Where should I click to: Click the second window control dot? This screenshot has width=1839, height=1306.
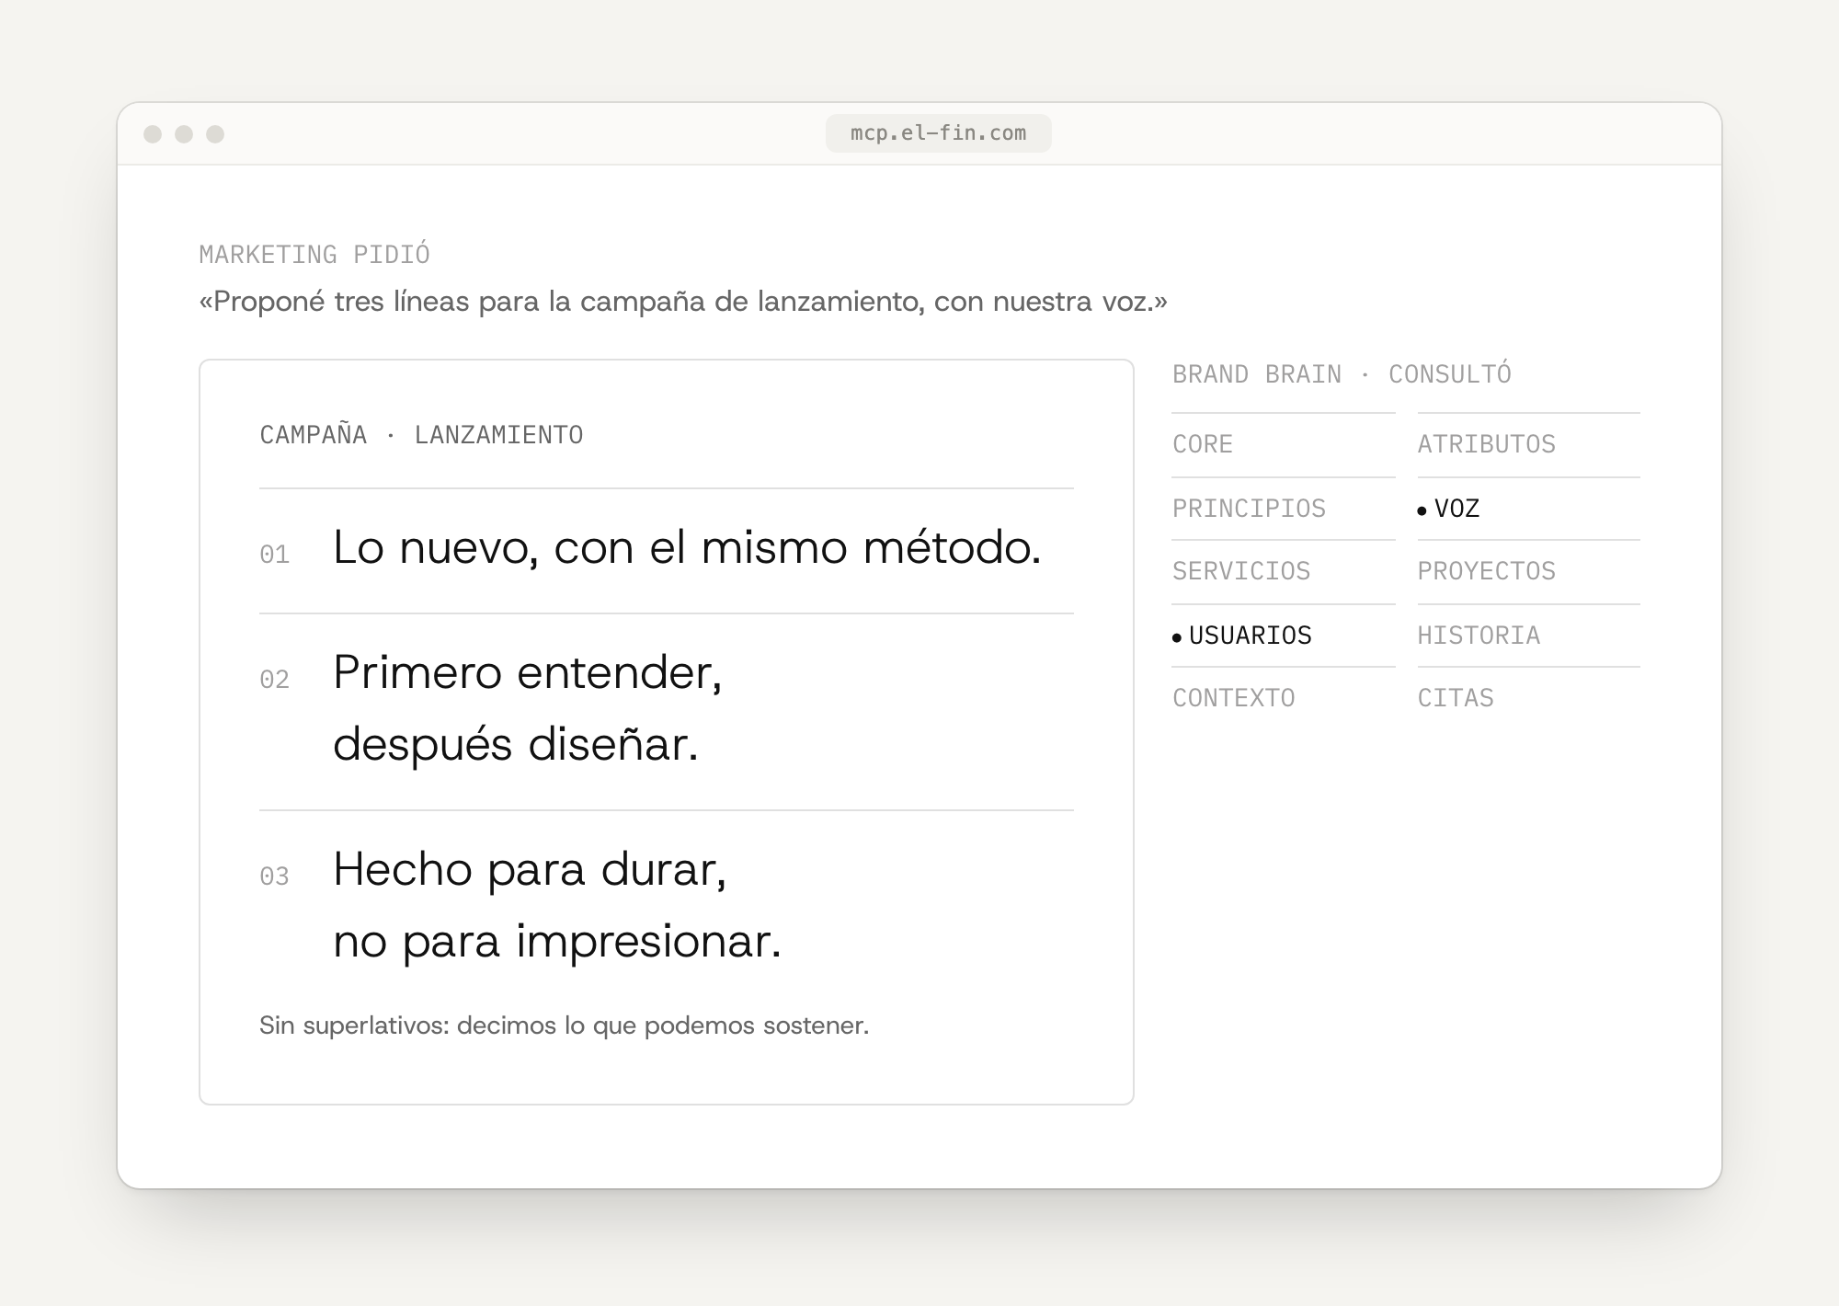[x=184, y=134]
